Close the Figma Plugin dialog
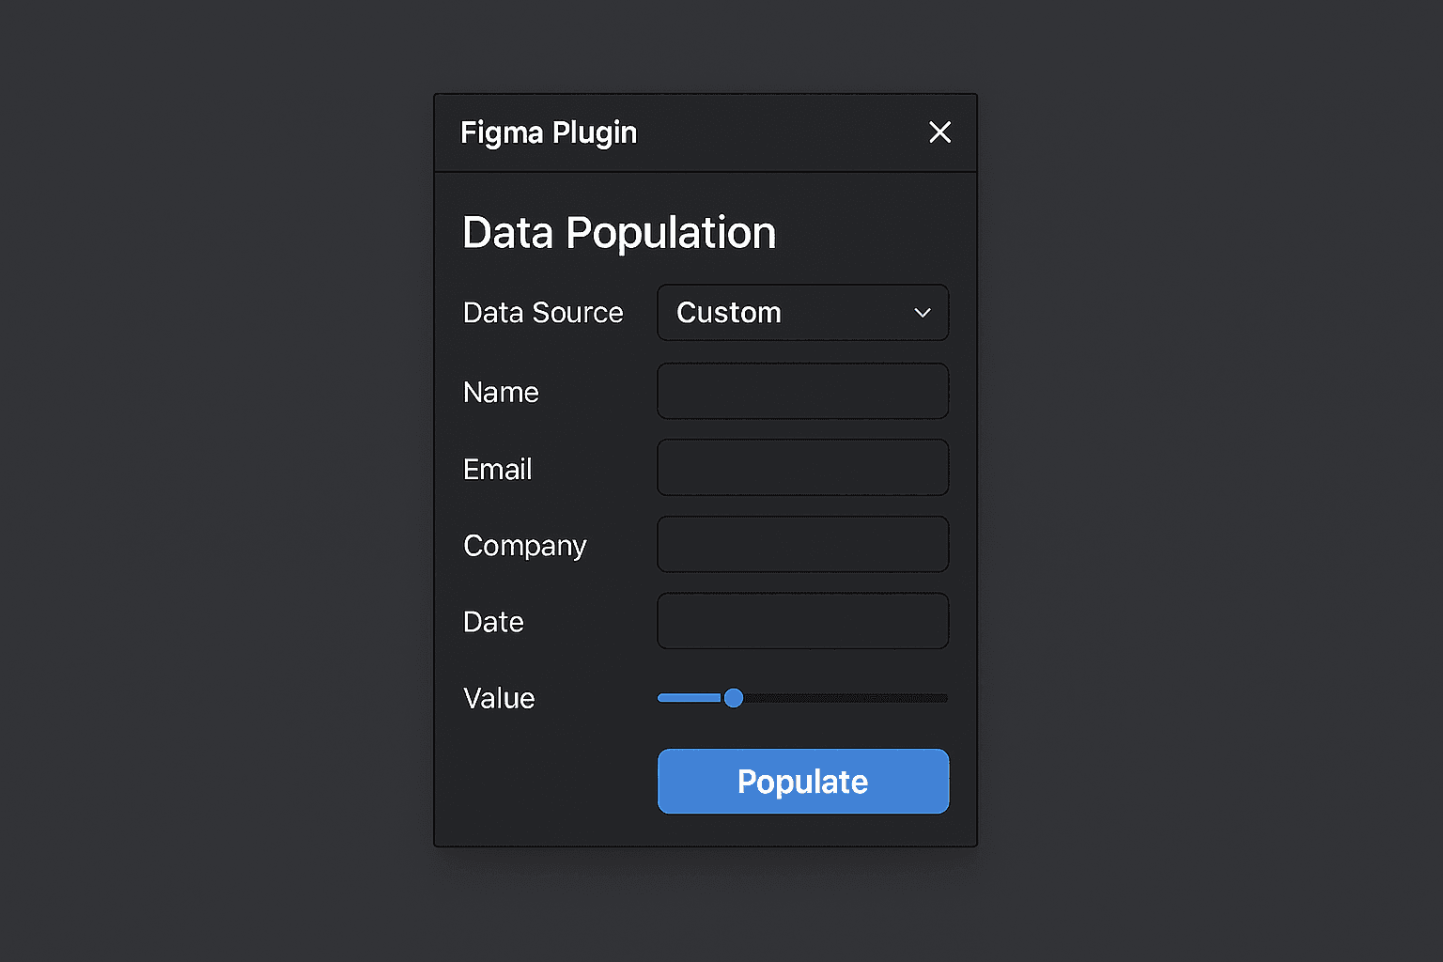 [x=939, y=132]
